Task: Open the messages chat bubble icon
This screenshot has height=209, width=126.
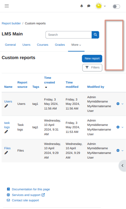Action: 89,6
